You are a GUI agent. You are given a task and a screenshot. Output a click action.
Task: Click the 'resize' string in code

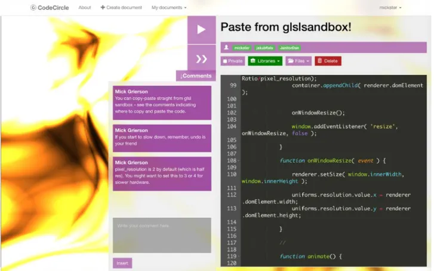coord(383,126)
